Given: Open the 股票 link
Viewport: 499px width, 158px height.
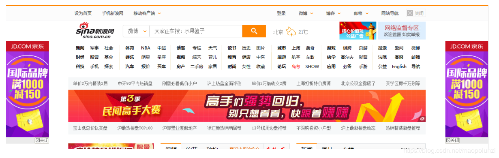Looking at the screenshot, I should click(x=94, y=57).
